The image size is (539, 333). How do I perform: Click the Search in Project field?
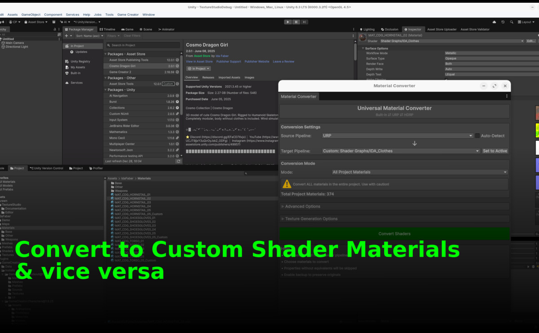pos(143,45)
